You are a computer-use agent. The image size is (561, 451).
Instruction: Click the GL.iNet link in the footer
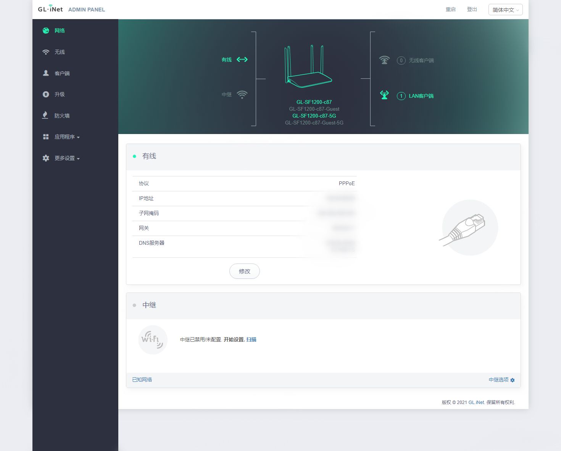[x=476, y=402]
